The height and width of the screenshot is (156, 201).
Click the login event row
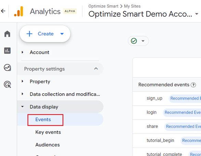(167, 112)
